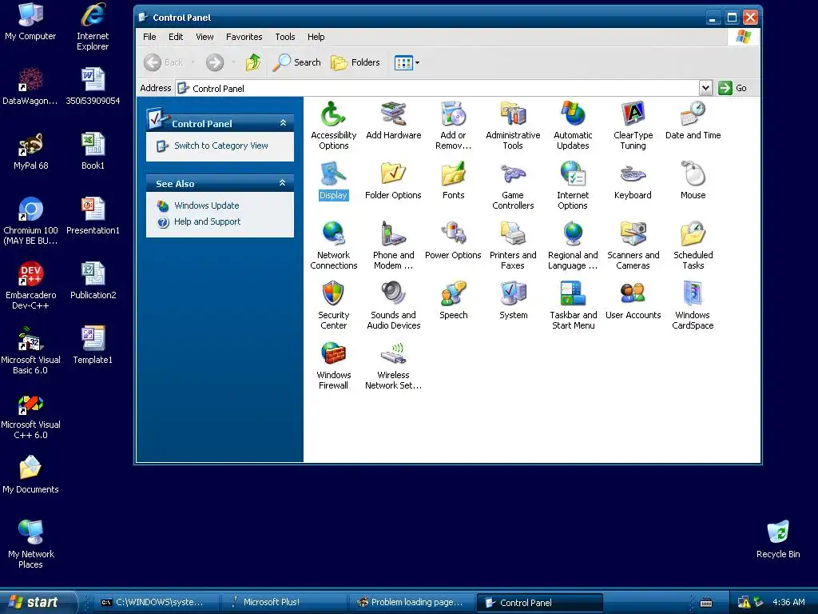Select Security Center shield icon
Image resolution: width=818 pixels, height=614 pixels.
coord(333,305)
